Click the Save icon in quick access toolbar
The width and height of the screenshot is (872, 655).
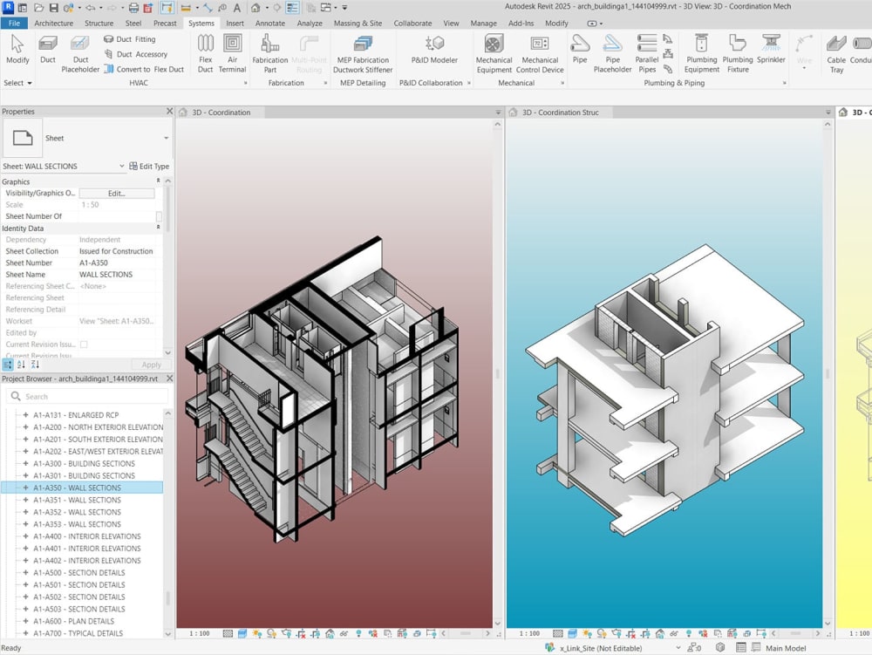tap(54, 8)
